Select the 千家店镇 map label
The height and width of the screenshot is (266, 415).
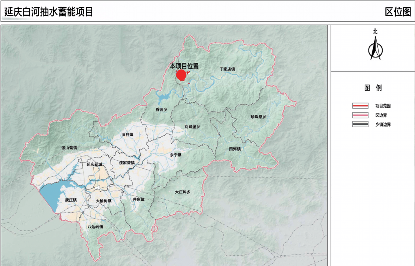click(227, 69)
